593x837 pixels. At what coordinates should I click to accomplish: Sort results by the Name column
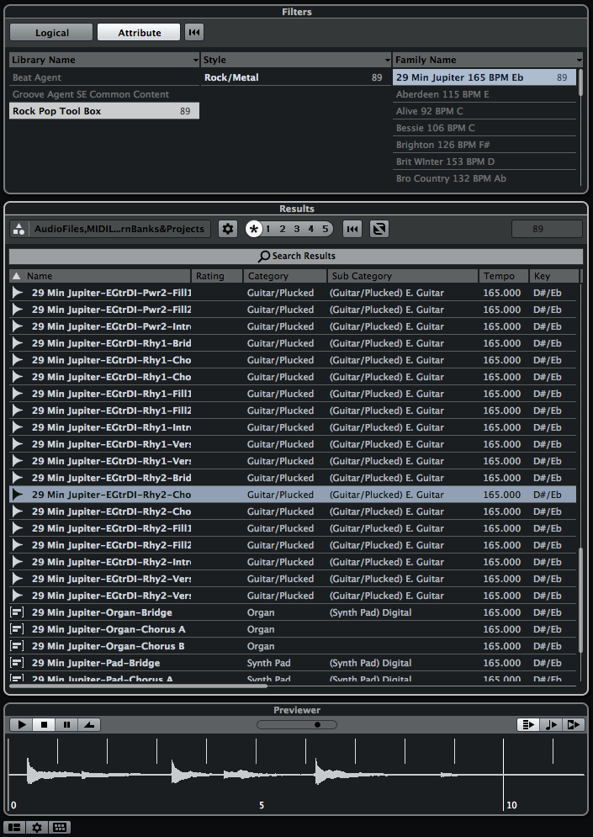100,276
